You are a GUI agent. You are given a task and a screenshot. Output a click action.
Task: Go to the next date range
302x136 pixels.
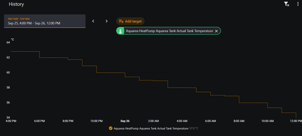106,21
